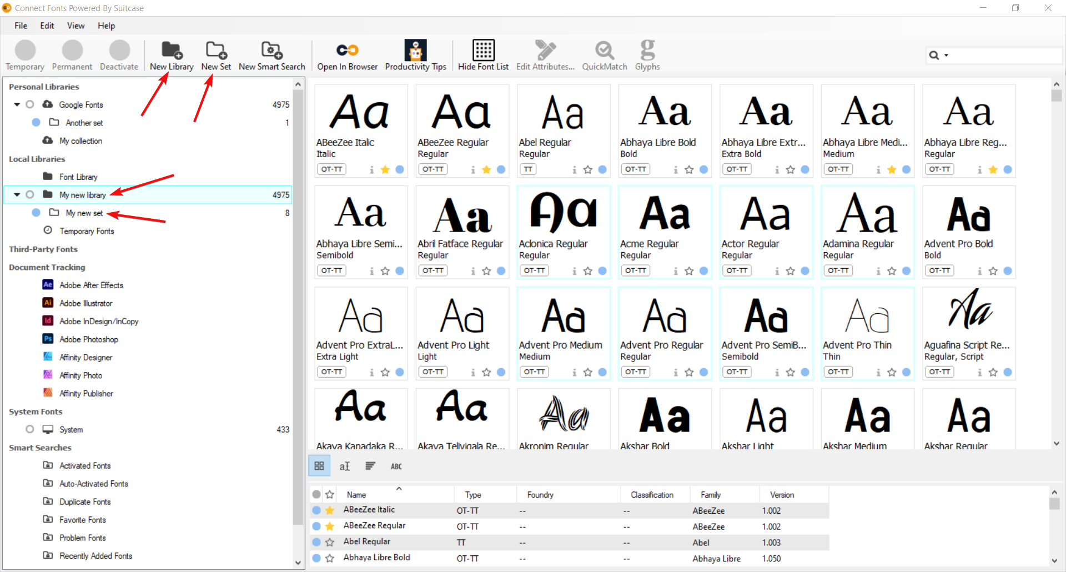The width and height of the screenshot is (1066, 572).
Task: Select Adobe InDesign/InCopy tracking
Action: (x=99, y=321)
